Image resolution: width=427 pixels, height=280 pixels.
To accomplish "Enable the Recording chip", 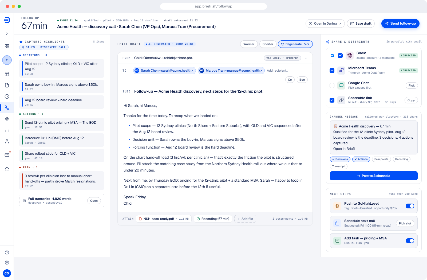I will (401, 159).
